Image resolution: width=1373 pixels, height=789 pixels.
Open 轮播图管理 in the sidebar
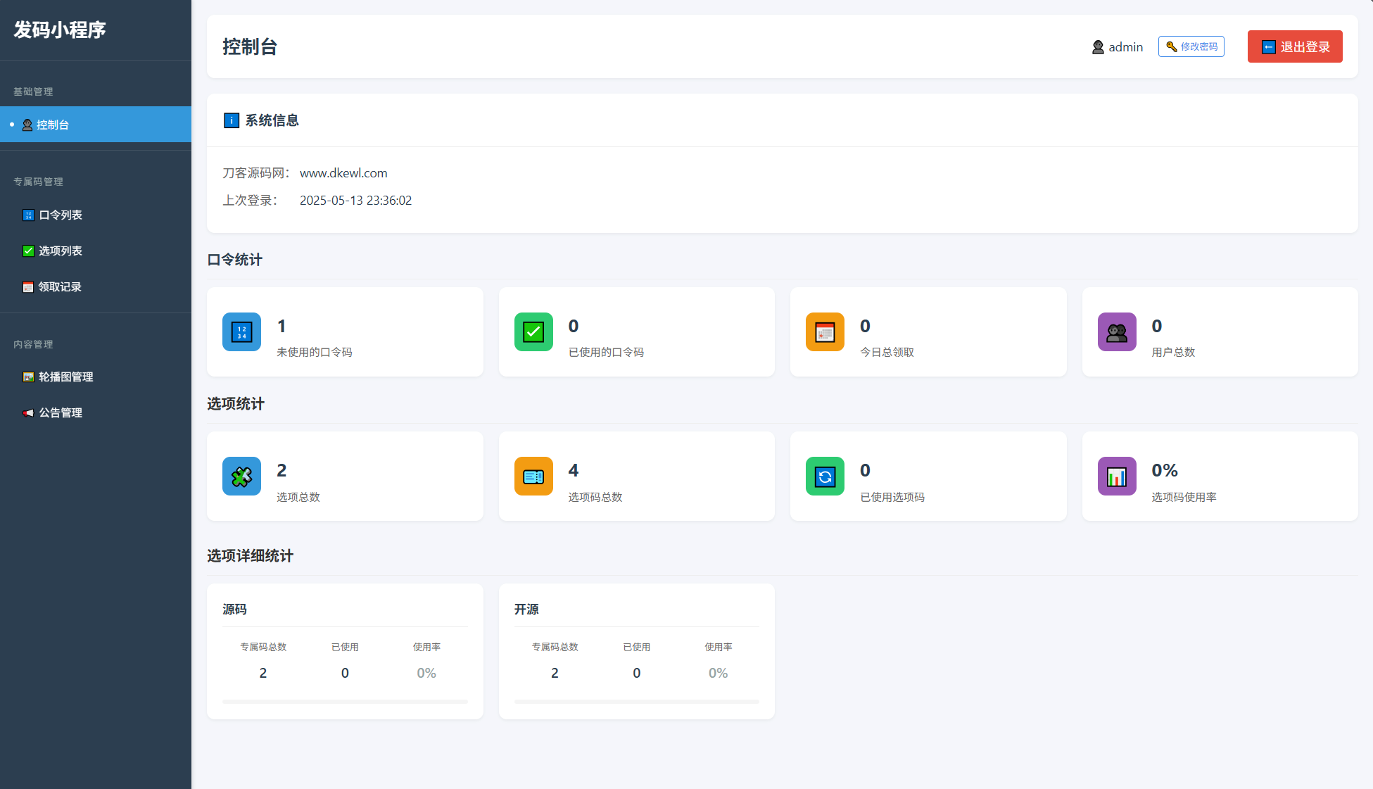pos(65,377)
